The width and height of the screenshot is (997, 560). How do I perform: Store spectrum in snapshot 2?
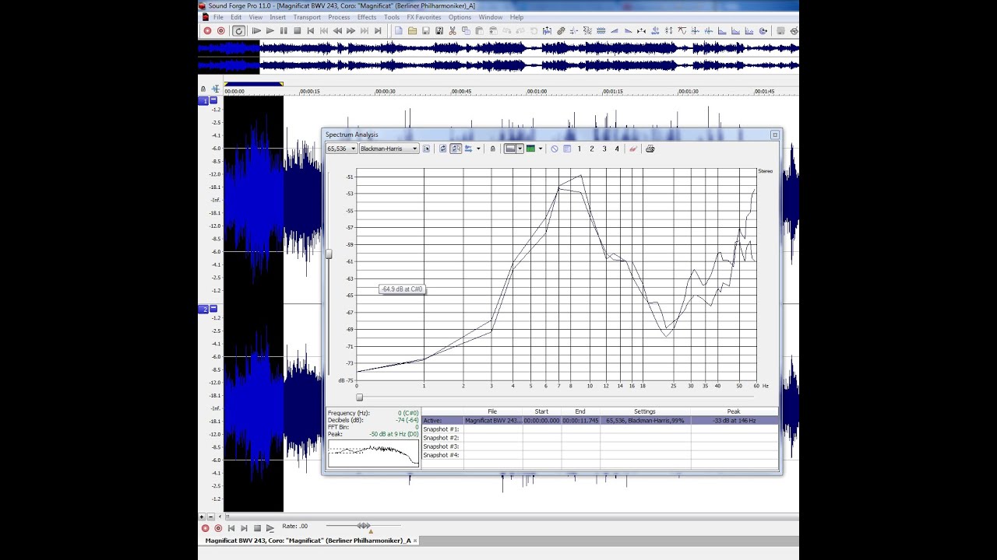point(592,149)
